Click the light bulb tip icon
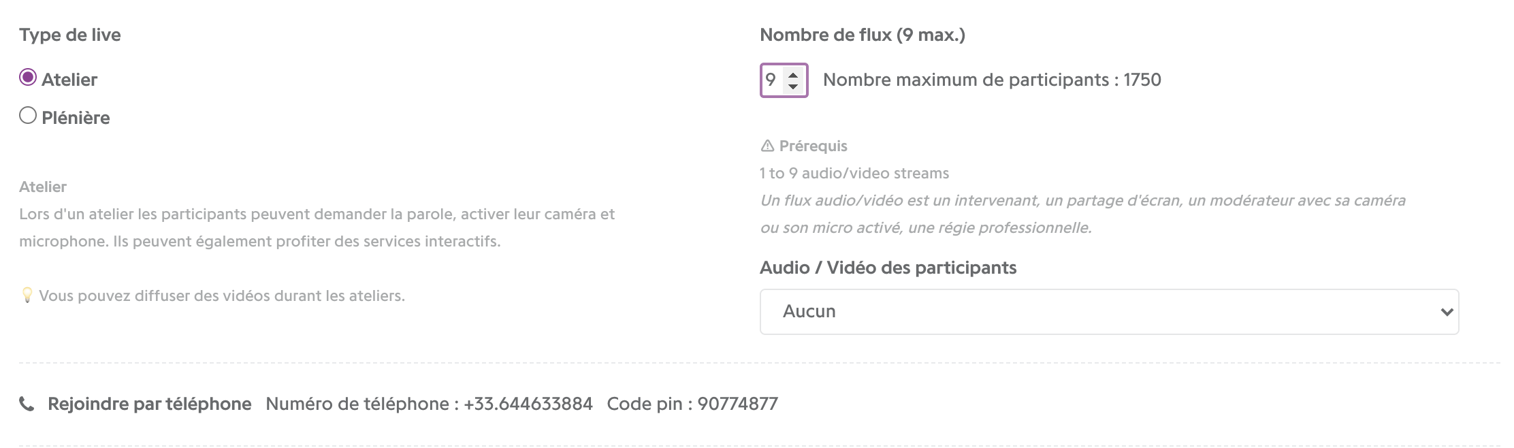Viewport: 1514px width, 448px height. (27, 295)
